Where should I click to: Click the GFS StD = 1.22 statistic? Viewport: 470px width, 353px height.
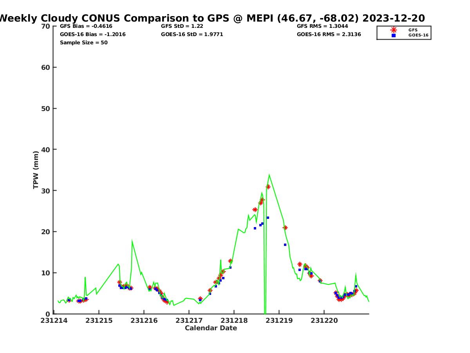(182, 26)
